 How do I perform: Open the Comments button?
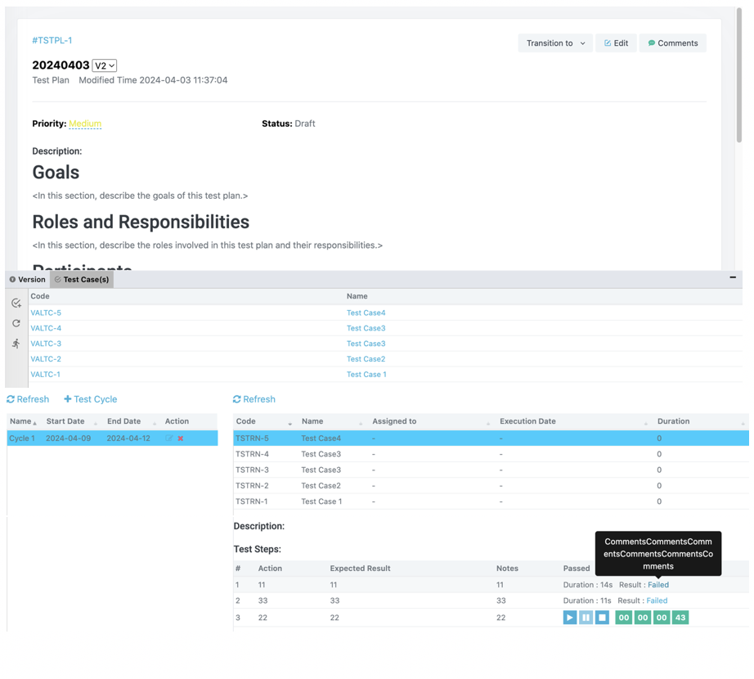673,43
